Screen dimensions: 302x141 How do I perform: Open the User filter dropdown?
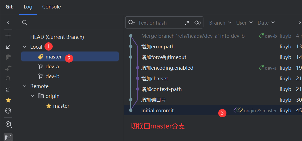[x=244, y=23]
